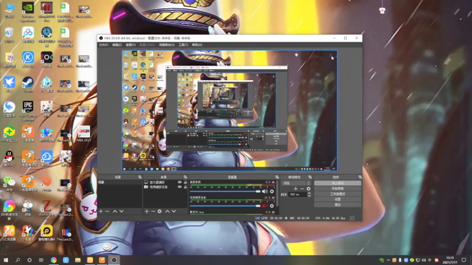Image resolution: width=472 pixels, height=265 pixels.
Task: Open Windows taskbar search
Action: 18,260
